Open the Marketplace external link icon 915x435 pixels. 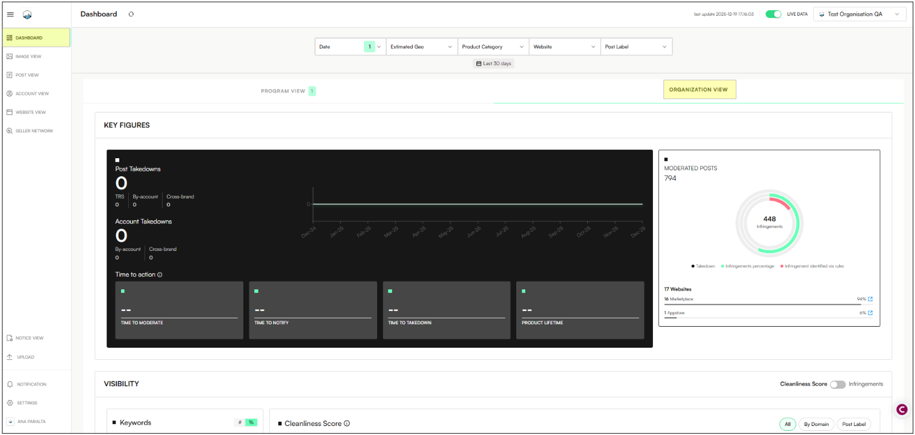pos(870,299)
